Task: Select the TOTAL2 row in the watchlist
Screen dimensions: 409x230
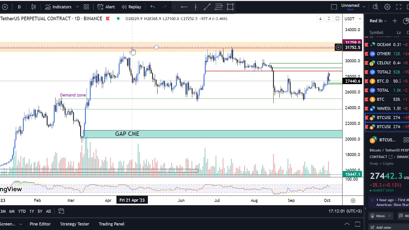Action: click(x=387, y=72)
